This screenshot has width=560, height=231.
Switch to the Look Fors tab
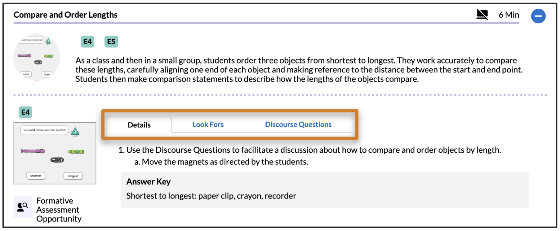click(x=208, y=124)
